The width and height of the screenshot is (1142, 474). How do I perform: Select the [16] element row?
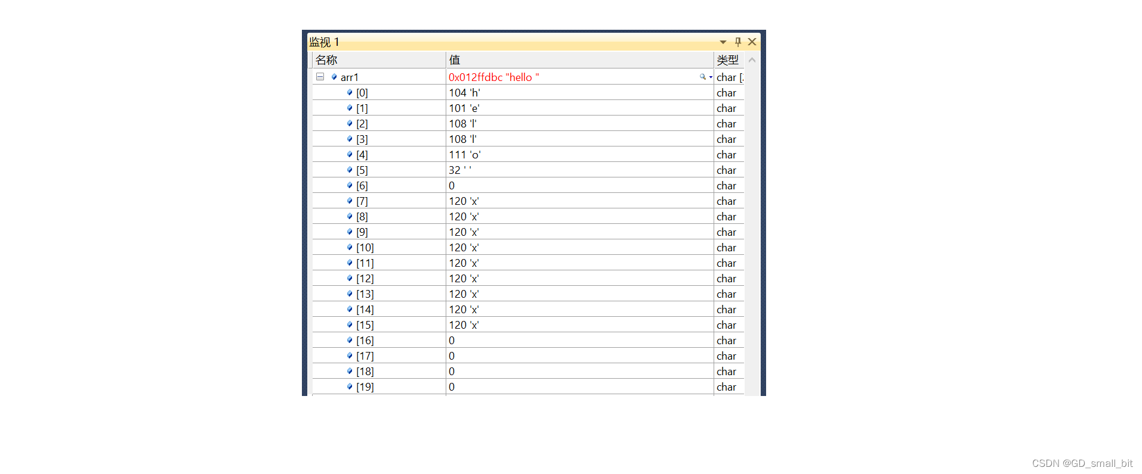pyautogui.click(x=528, y=341)
